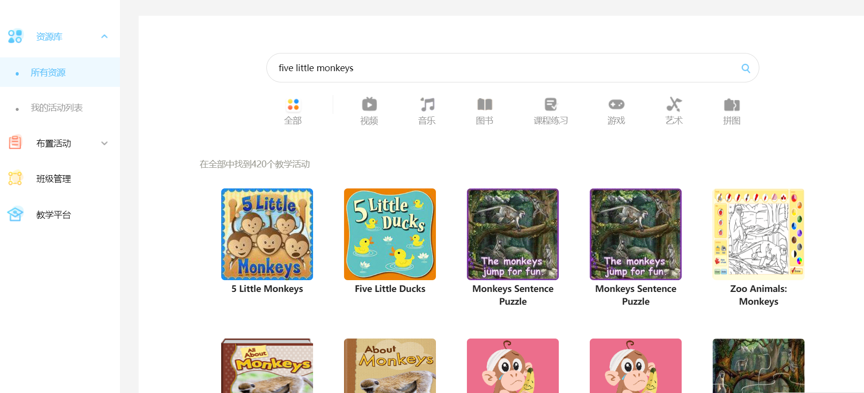Open 班级管理 via its sidebar icon

(15, 178)
